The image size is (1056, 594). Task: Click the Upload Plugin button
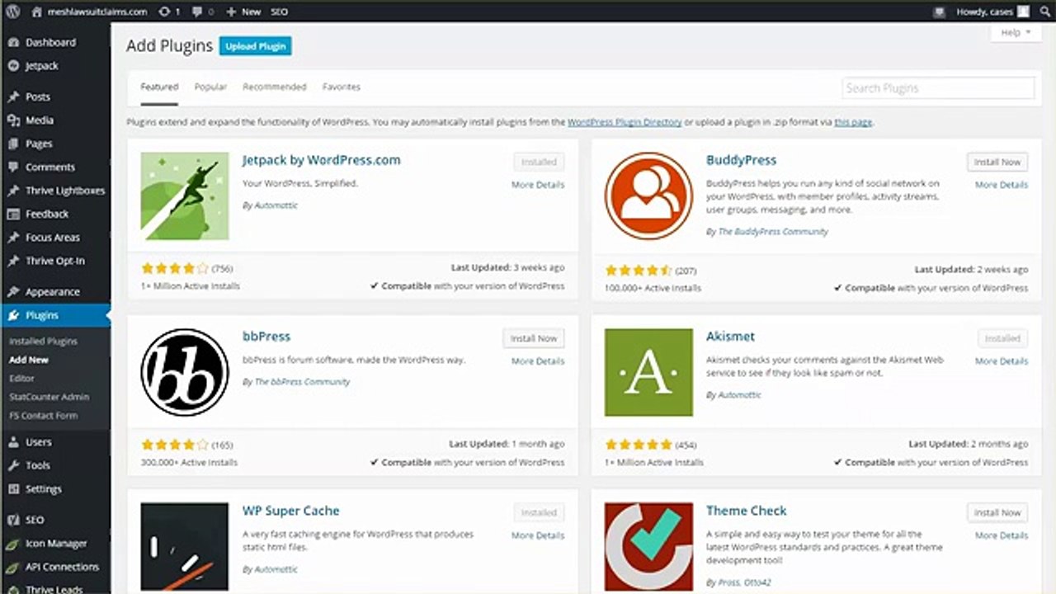point(255,46)
